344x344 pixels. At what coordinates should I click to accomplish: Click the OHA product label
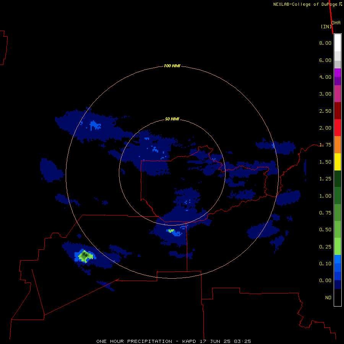[336, 23]
